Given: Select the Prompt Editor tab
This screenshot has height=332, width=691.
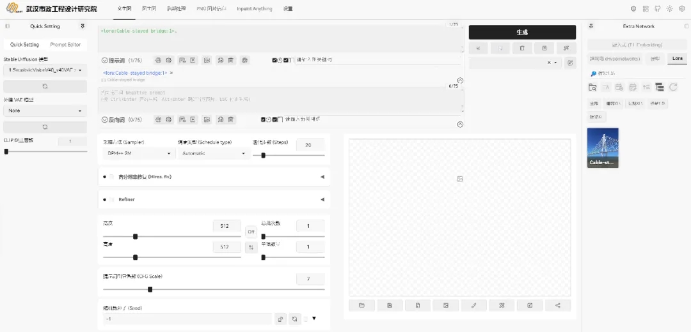Looking at the screenshot, I should pos(65,45).
